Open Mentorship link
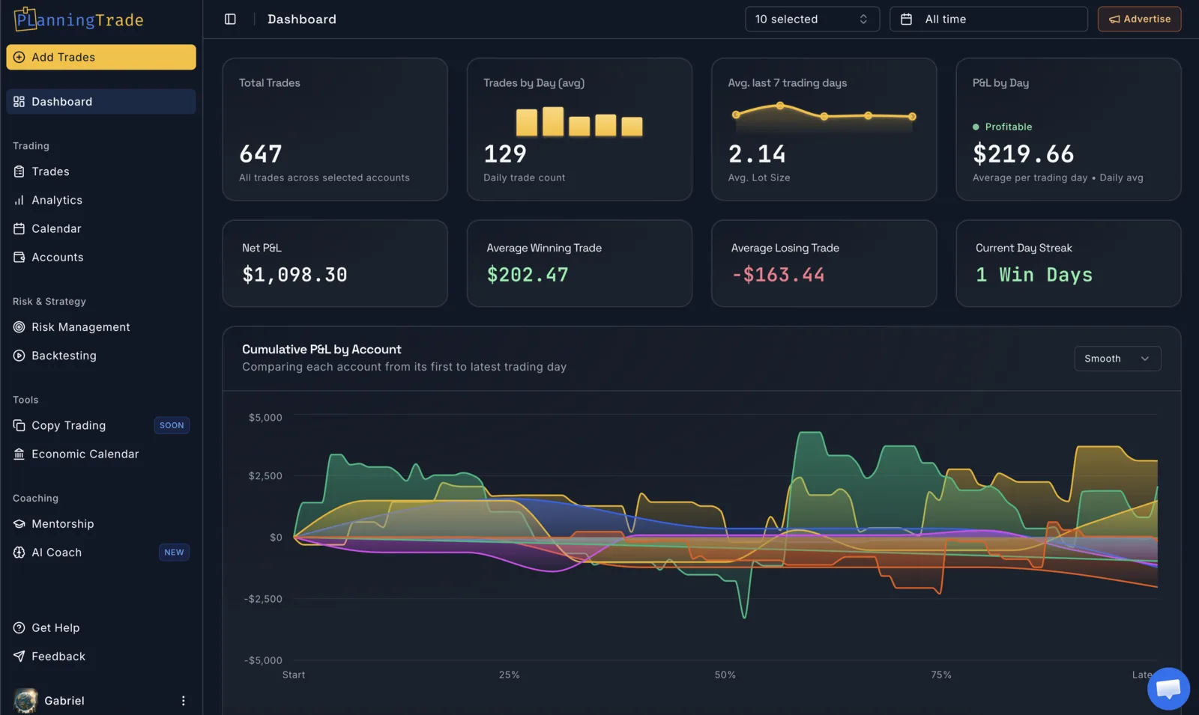The image size is (1199, 715). coord(101,524)
